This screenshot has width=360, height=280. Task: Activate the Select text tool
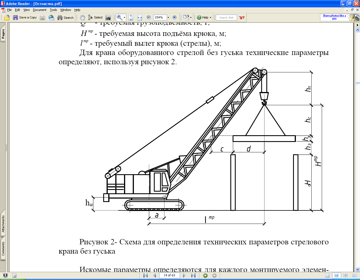click(x=95, y=18)
